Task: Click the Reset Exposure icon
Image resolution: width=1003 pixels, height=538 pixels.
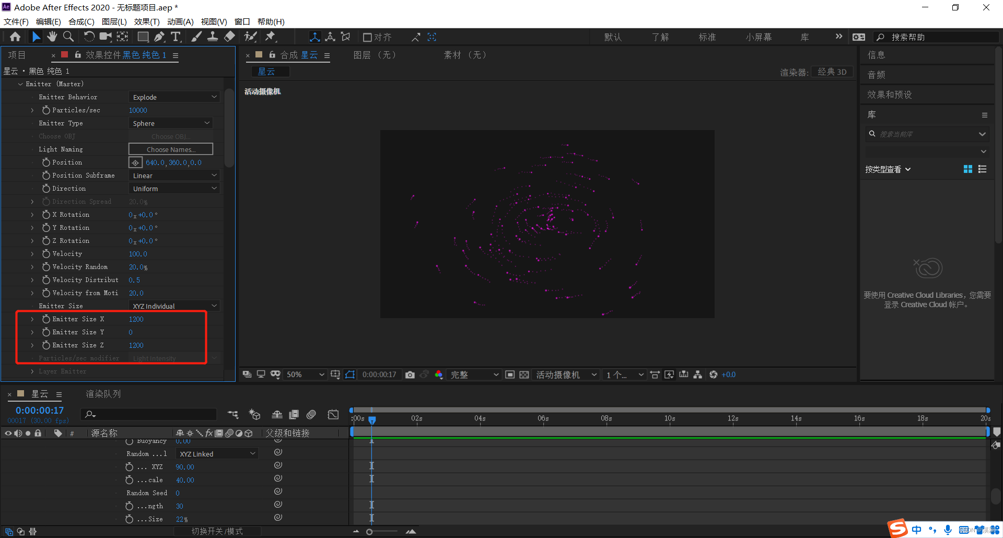Action: click(x=713, y=375)
